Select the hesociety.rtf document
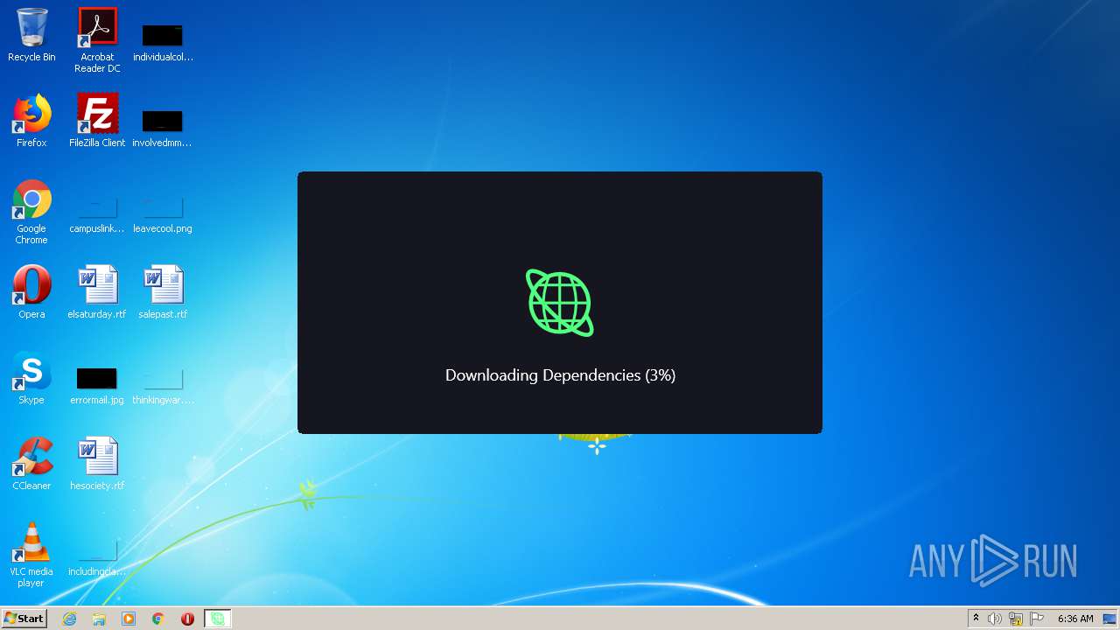 pyautogui.click(x=97, y=464)
